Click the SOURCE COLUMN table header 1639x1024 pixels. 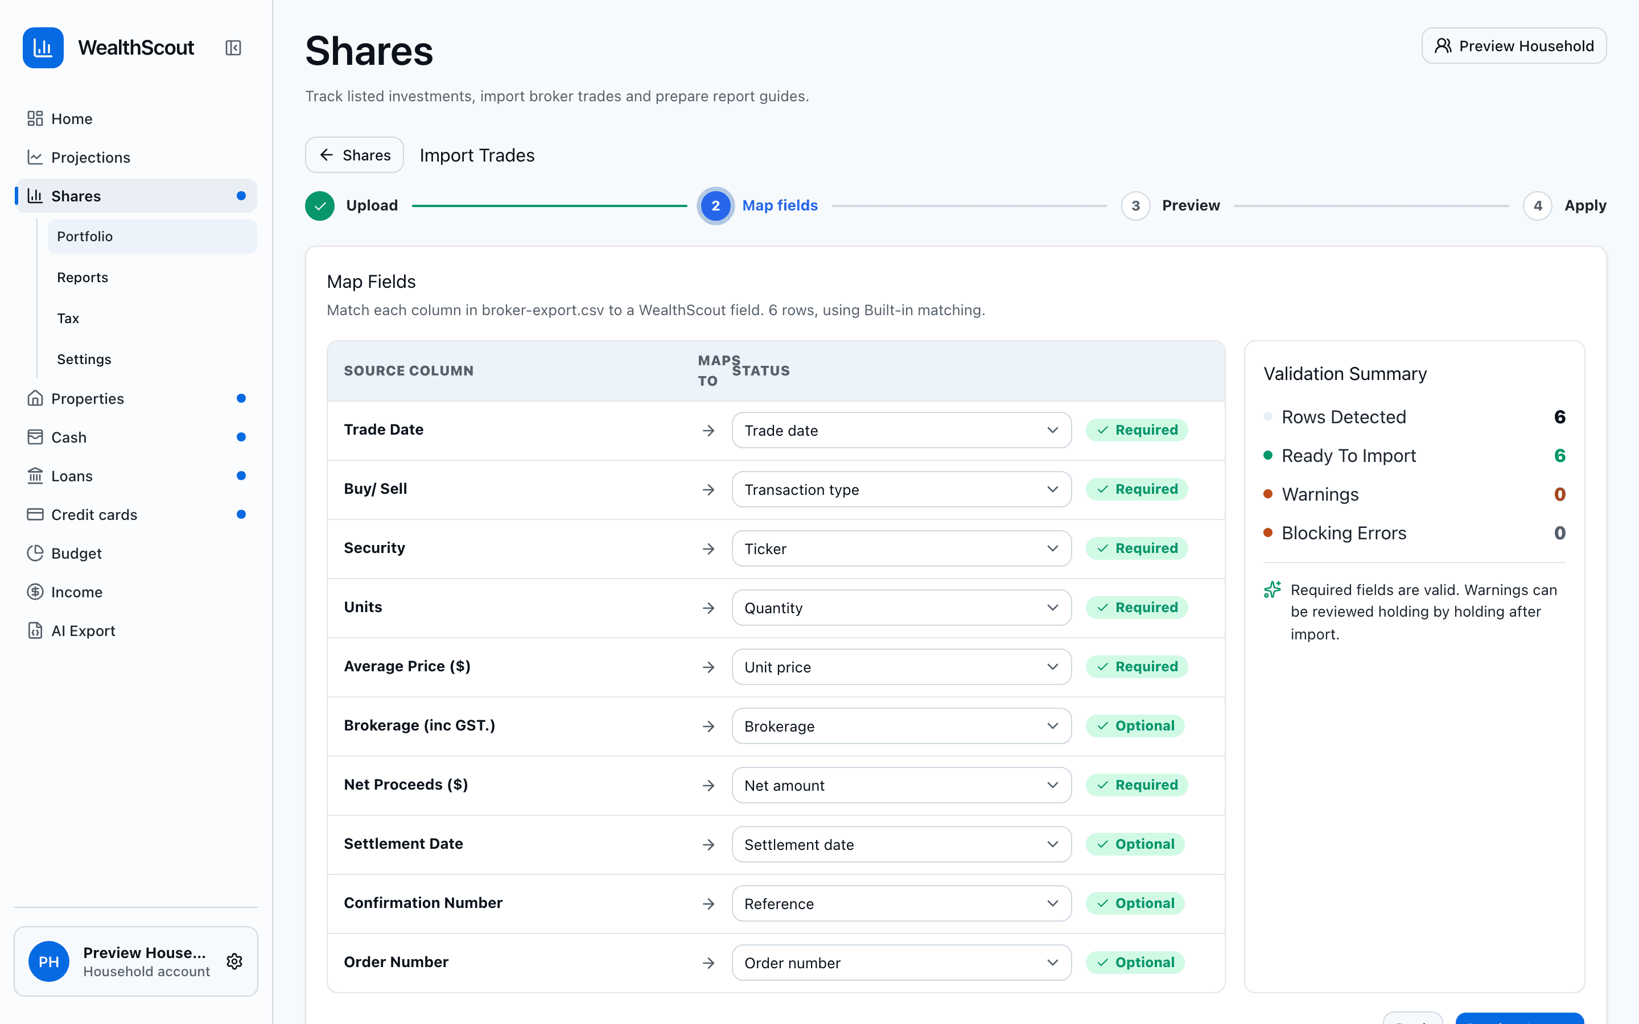[x=409, y=370]
